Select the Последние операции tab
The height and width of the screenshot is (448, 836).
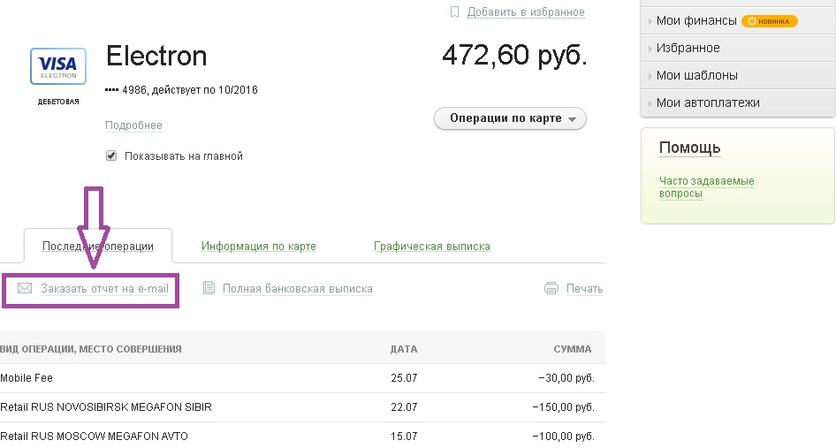point(97,247)
